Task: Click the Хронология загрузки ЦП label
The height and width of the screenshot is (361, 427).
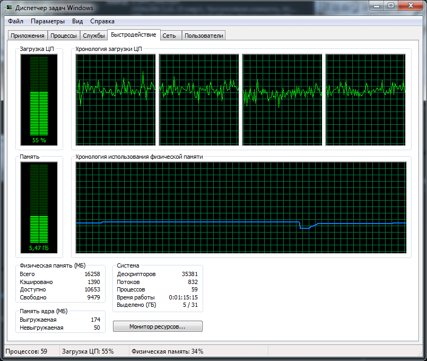Action: point(109,49)
